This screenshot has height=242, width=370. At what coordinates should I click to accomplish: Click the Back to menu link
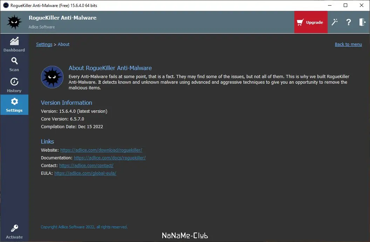[348, 44]
